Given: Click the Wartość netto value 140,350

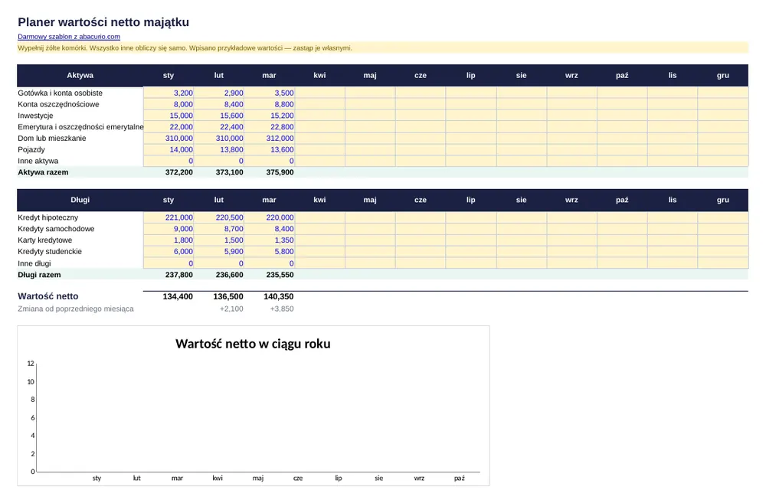Looking at the screenshot, I should point(279,296).
